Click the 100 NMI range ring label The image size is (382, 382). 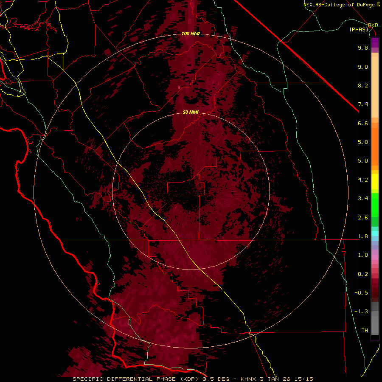click(191, 34)
